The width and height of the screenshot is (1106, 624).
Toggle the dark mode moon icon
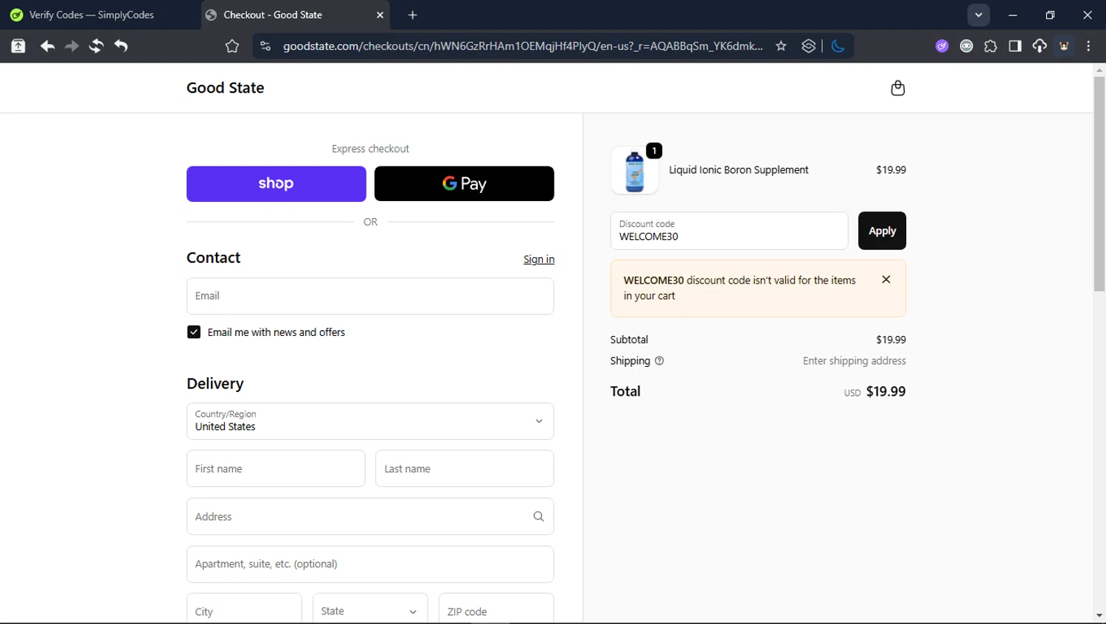[838, 46]
